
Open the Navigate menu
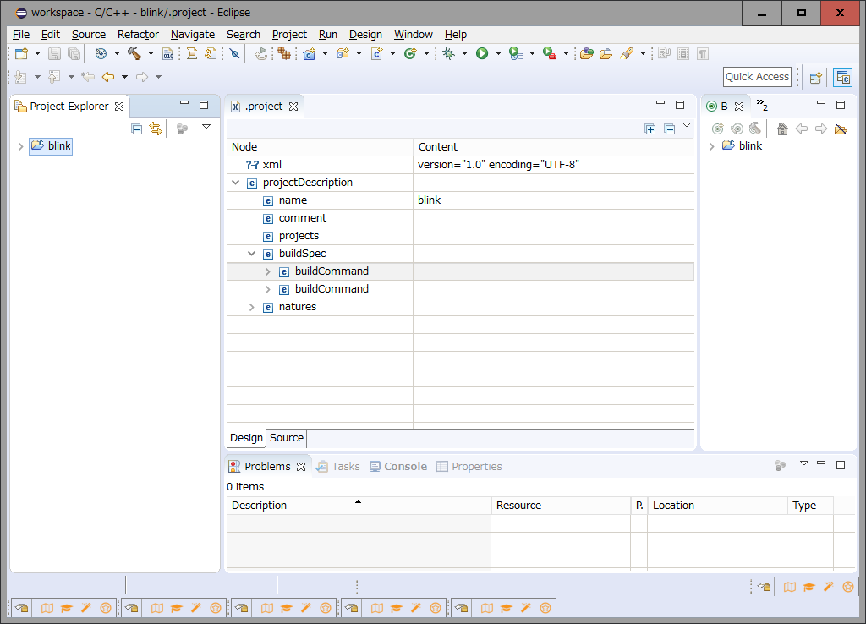[x=193, y=34]
